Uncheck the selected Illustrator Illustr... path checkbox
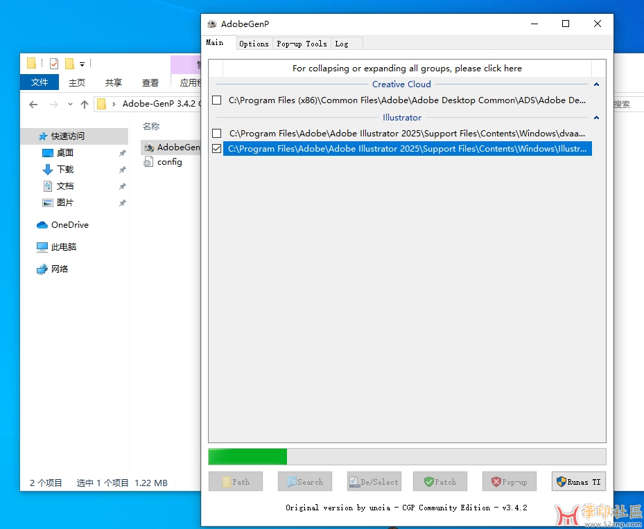The image size is (644, 529). [x=217, y=148]
